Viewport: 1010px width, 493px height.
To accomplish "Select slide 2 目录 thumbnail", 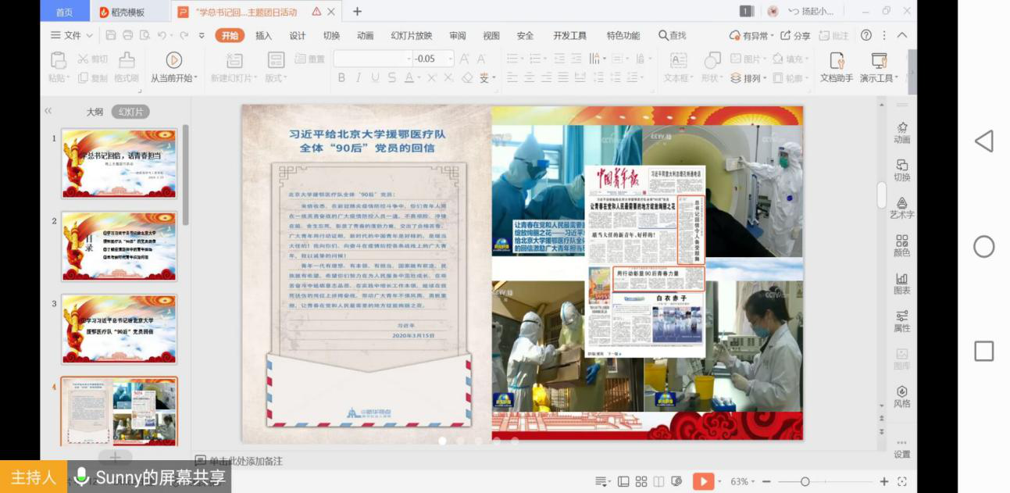I will [119, 245].
